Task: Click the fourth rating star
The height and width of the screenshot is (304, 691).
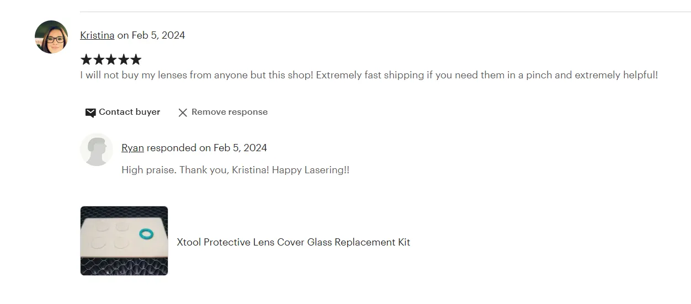Action: (x=124, y=60)
